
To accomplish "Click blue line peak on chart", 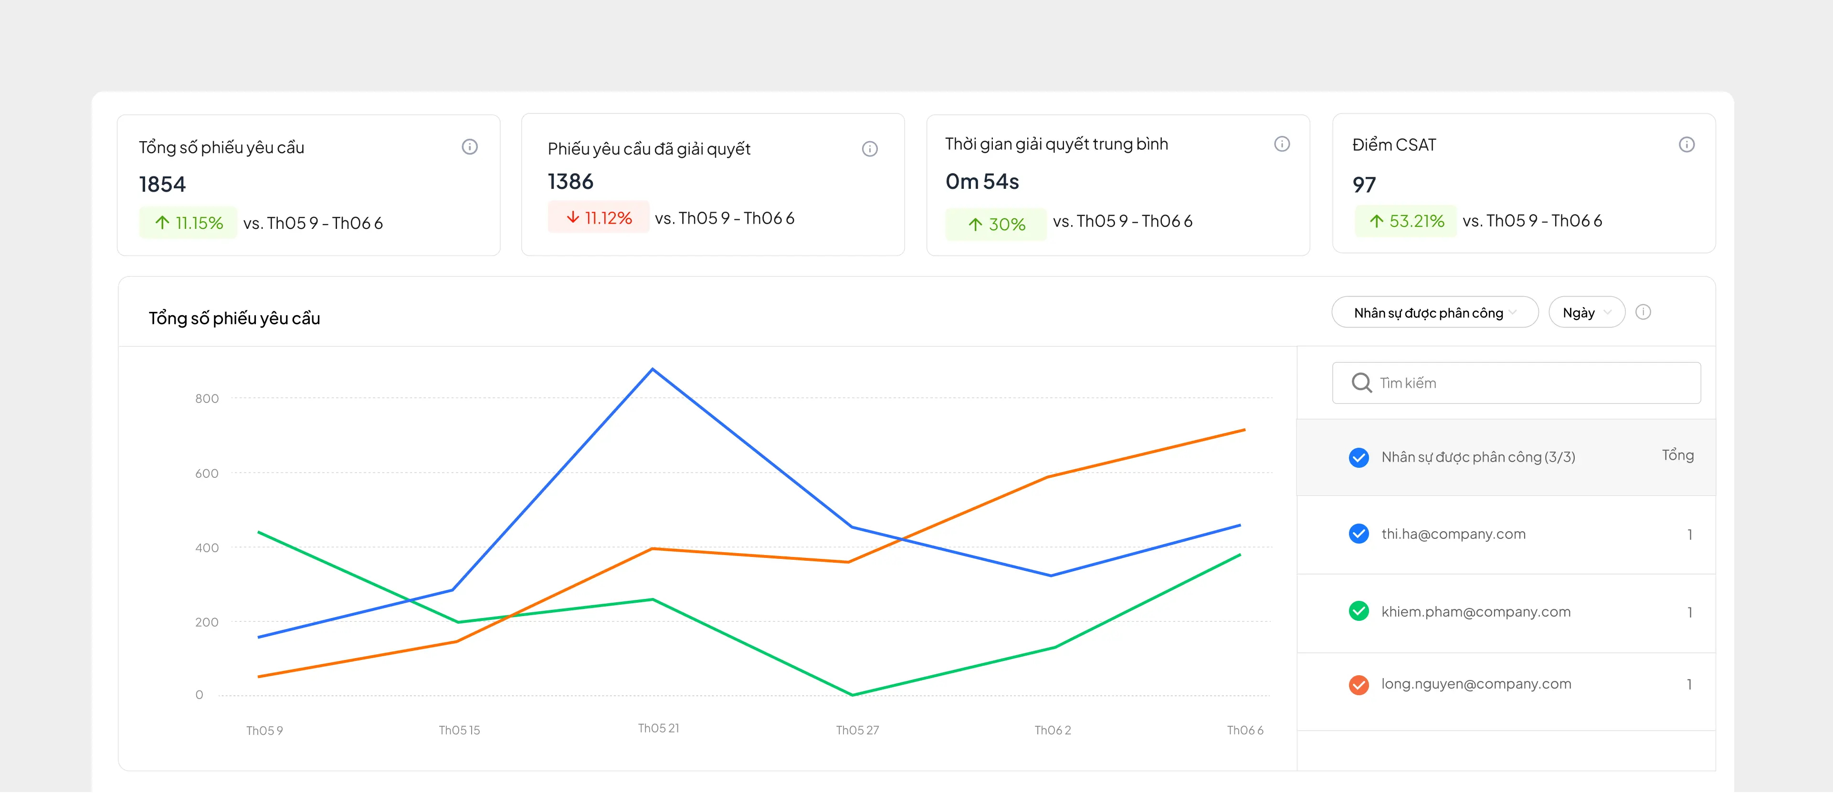I will 653,370.
